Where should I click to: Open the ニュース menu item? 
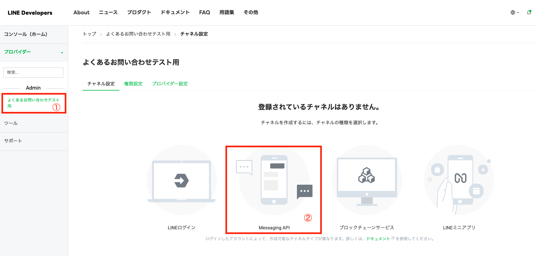tap(108, 13)
